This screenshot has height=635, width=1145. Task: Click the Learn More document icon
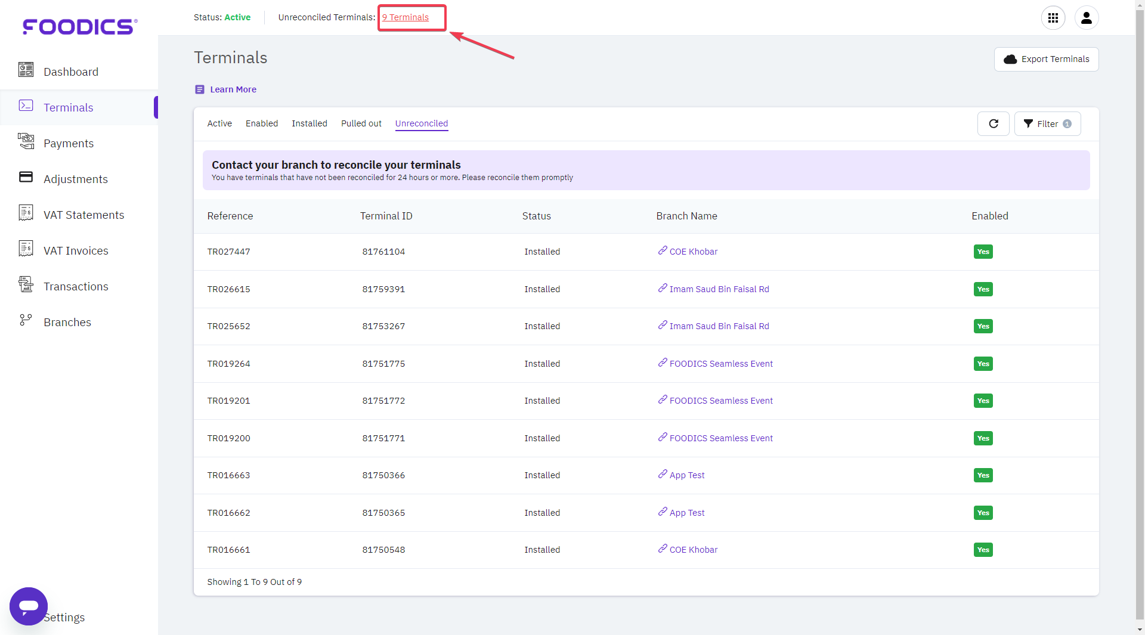click(x=200, y=89)
